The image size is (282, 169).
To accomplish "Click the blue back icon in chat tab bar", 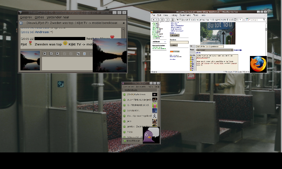I will click(x=22, y=23).
